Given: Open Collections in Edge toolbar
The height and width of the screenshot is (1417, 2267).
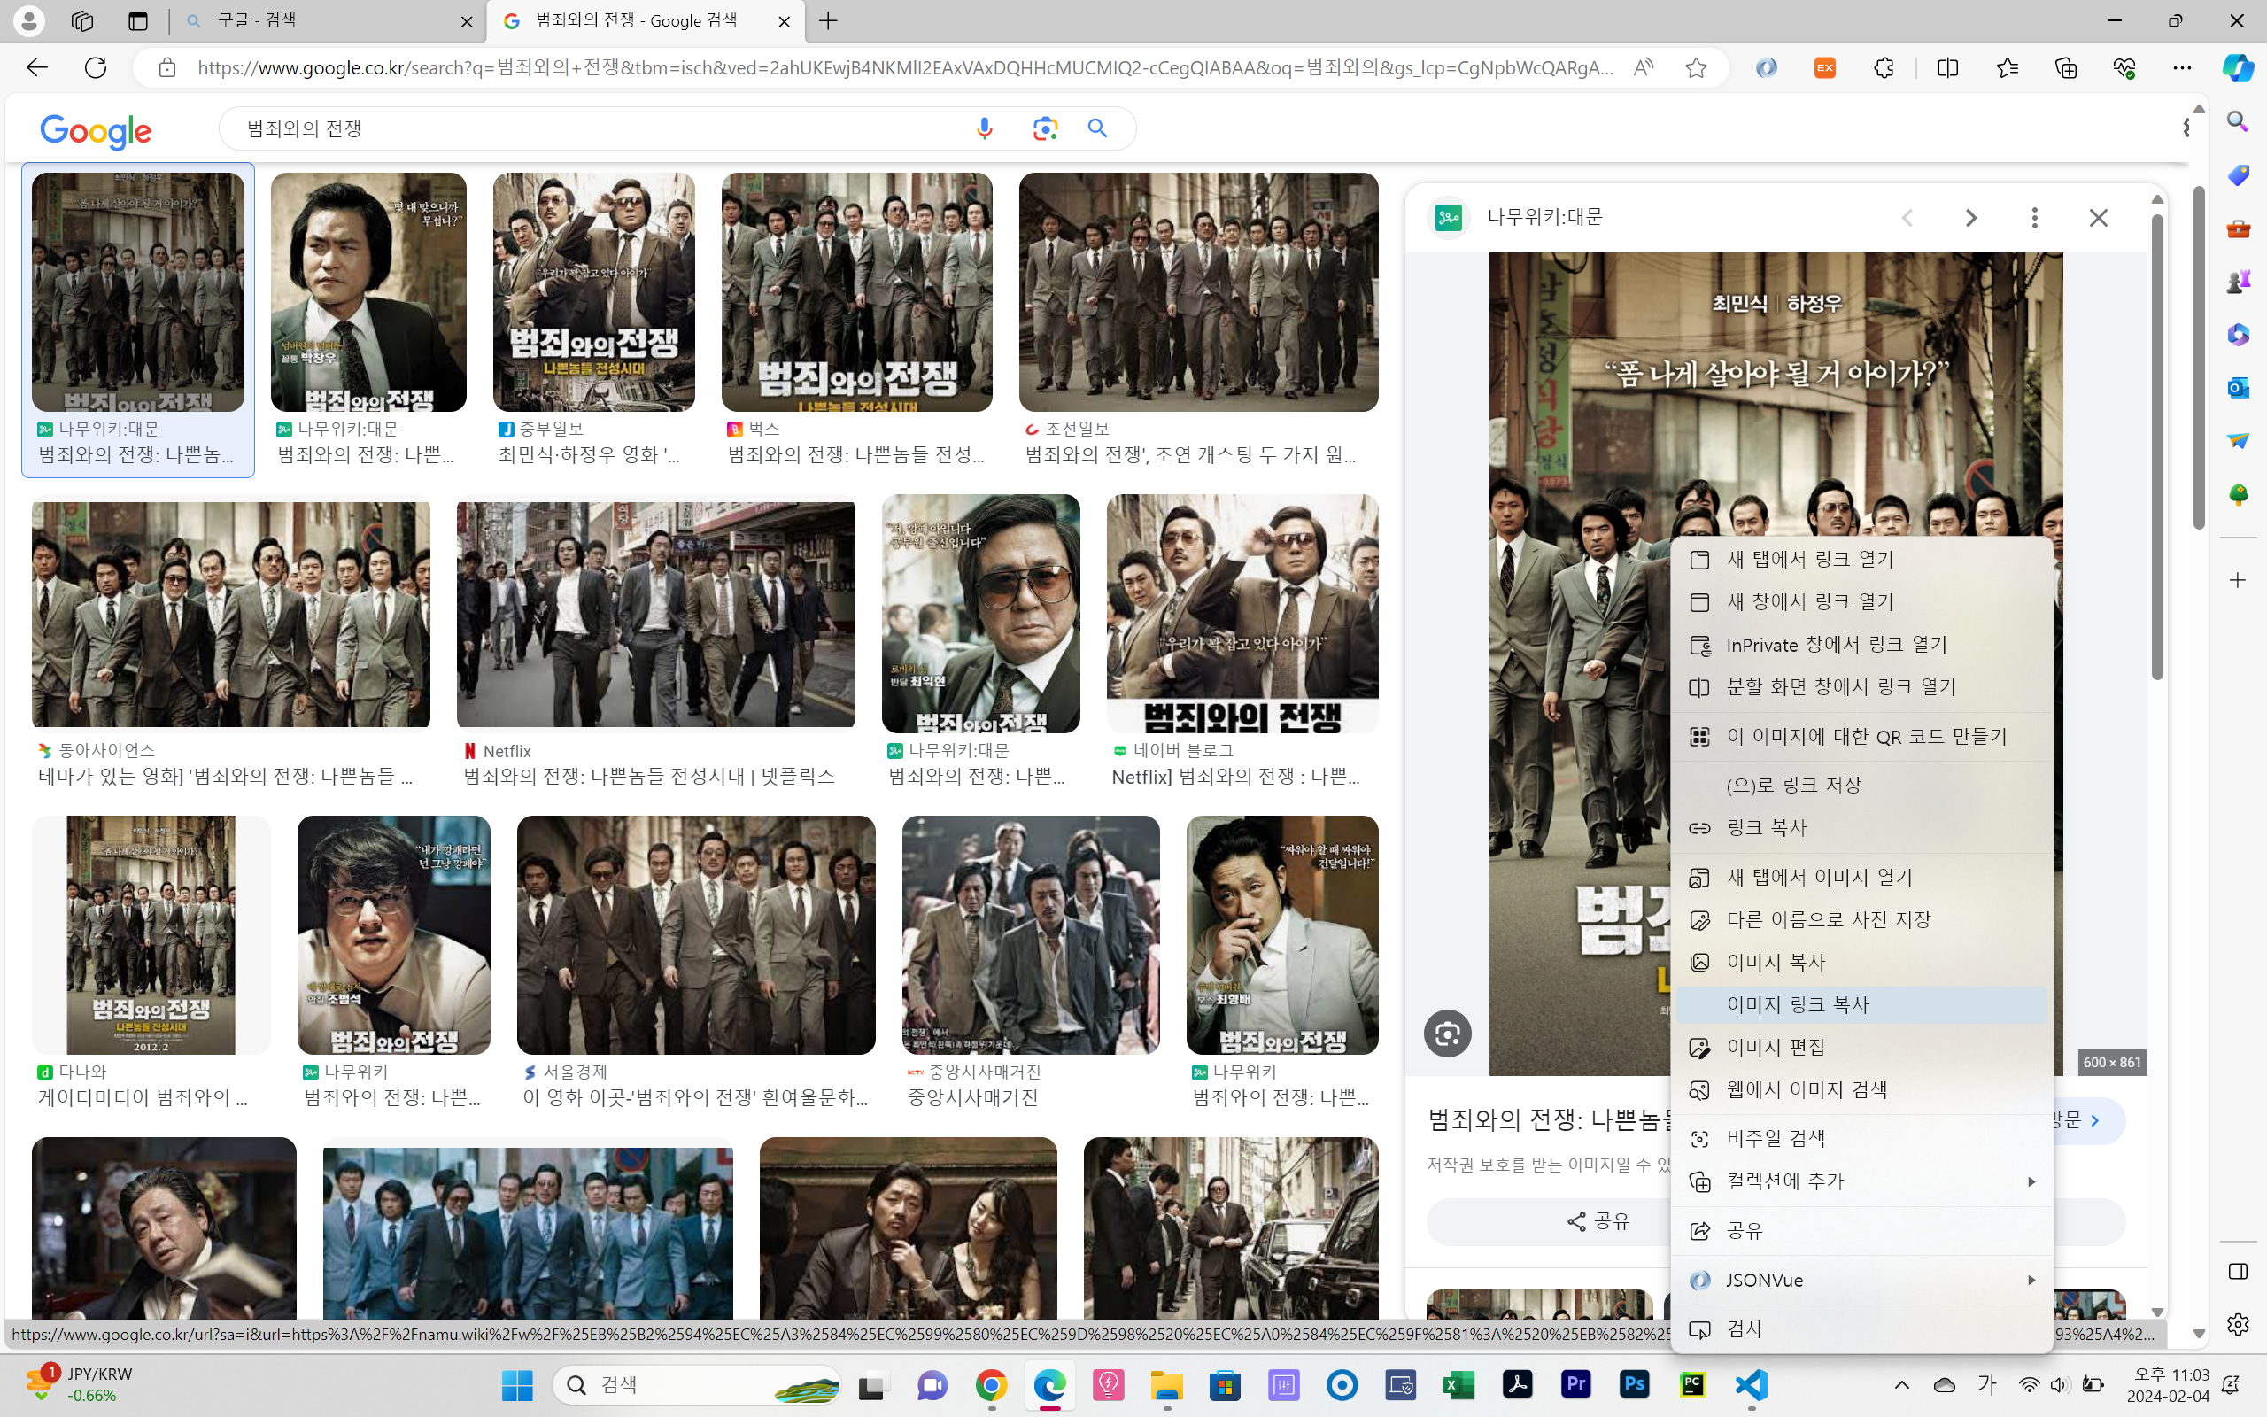Looking at the screenshot, I should coord(2066,67).
